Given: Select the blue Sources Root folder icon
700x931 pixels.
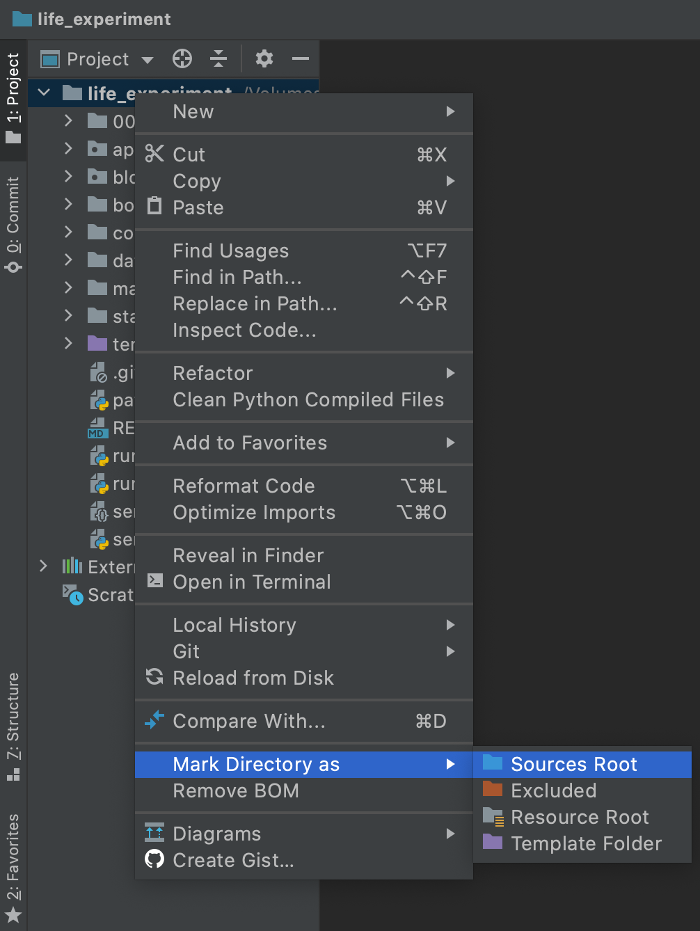Looking at the screenshot, I should (x=493, y=763).
